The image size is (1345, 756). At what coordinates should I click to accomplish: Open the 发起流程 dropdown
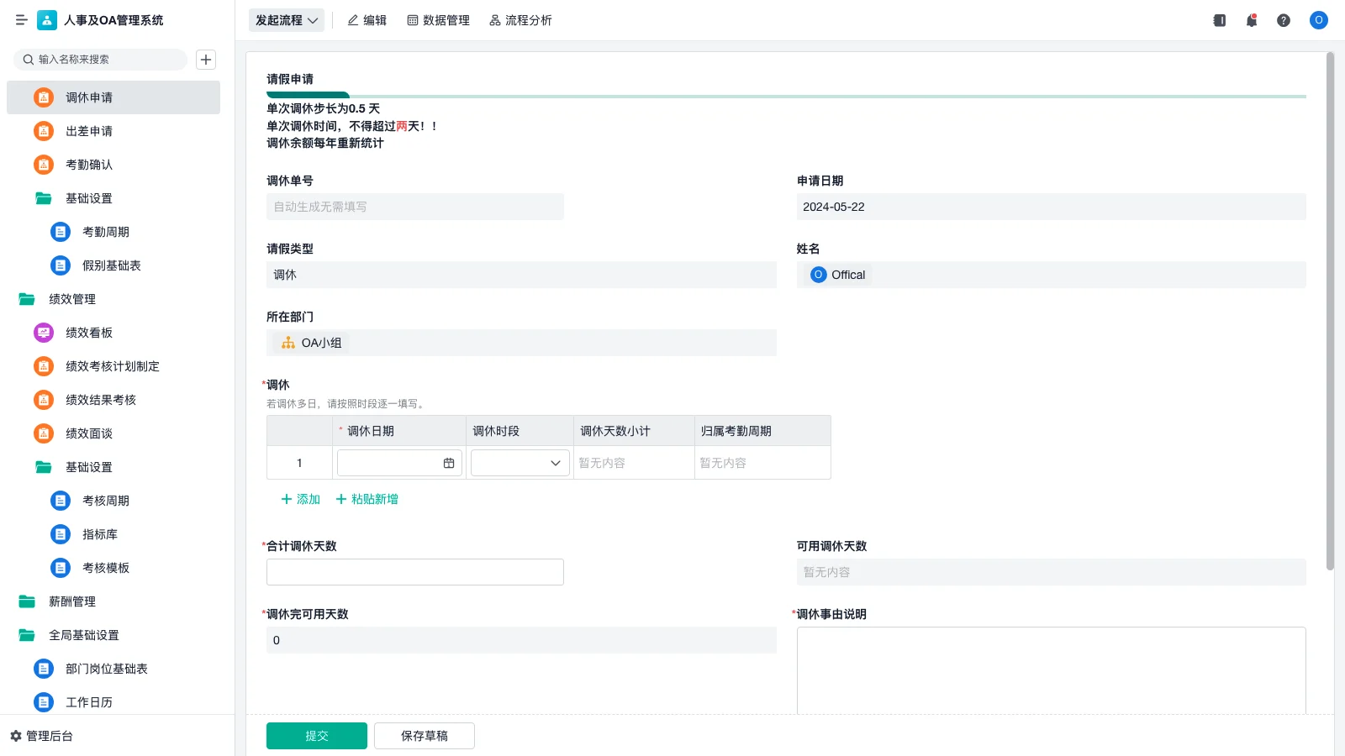tap(286, 20)
